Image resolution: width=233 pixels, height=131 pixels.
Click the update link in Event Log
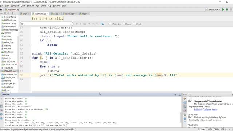pyautogui.click(x=218, y=120)
